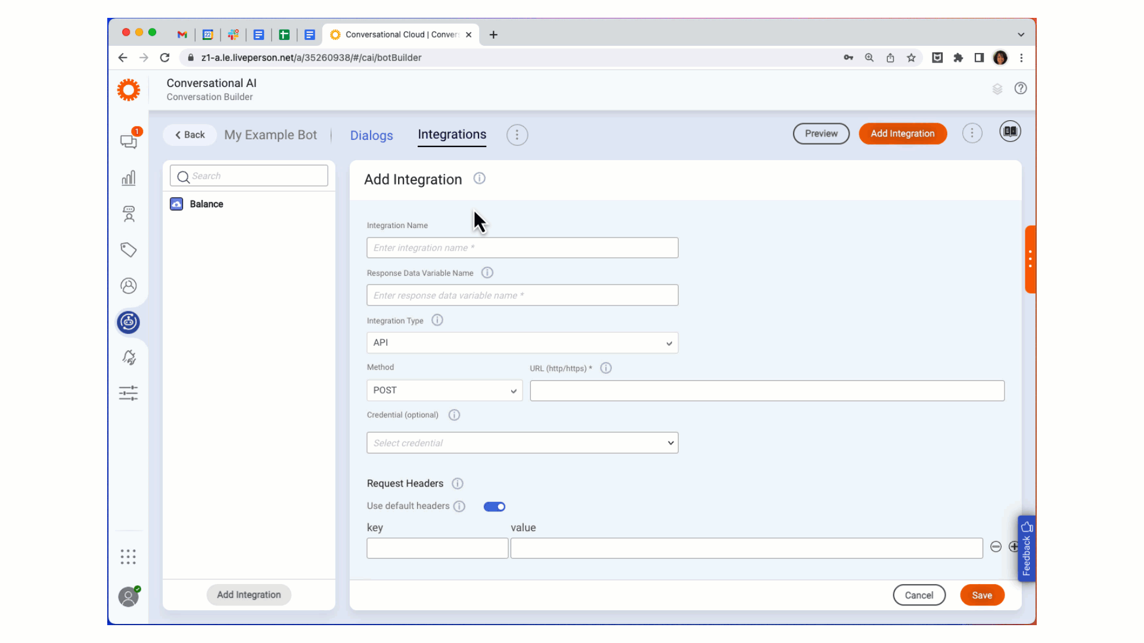This screenshot has height=643, width=1144.
Task: Select the Conversational AI bot icon in sidebar
Action: pos(129,322)
